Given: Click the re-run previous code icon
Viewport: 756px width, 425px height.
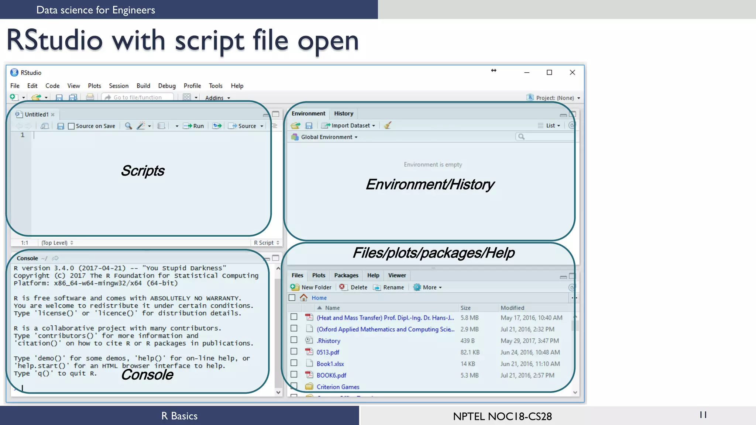Looking at the screenshot, I should pyautogui.click(x=217, y=126).
